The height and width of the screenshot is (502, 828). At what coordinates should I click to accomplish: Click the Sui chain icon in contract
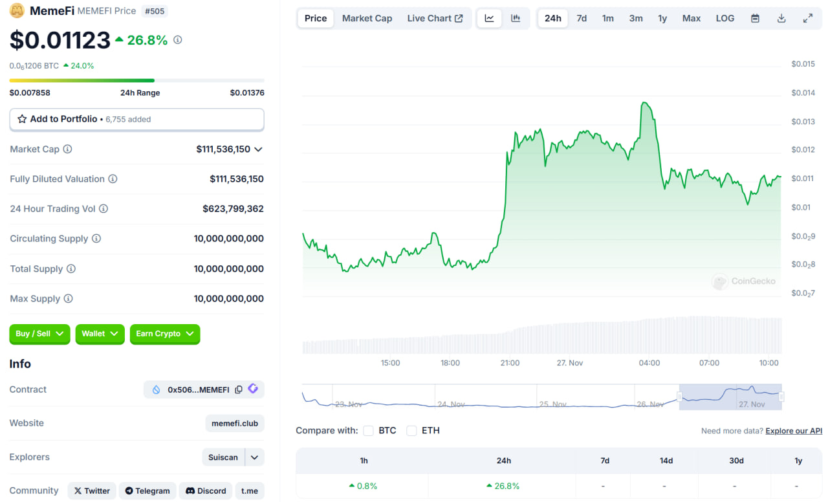pyautogui.click(x=156, y=389)
